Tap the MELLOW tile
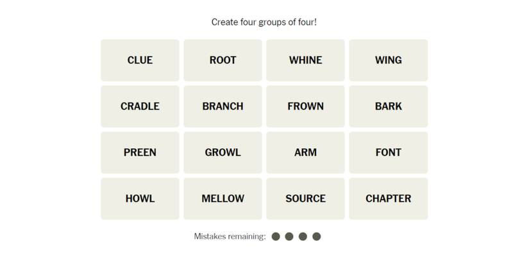Image resolution: width=529 pixels, height=265 pixels. click(223, 199)
